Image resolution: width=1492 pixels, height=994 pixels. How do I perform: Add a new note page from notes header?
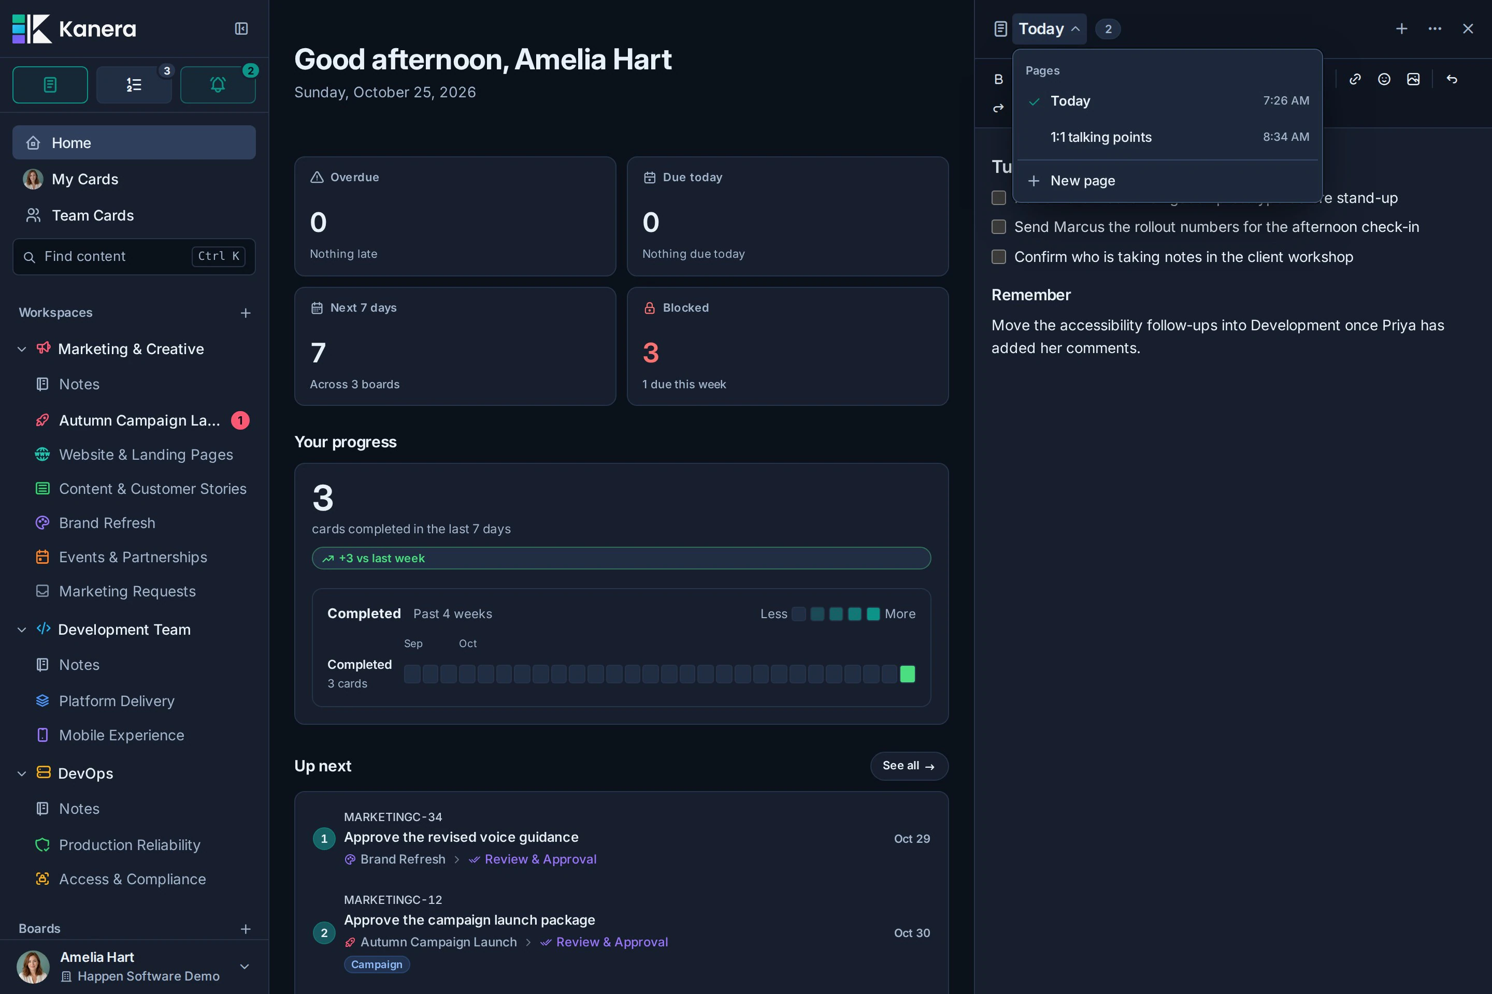coord(1402,28)
